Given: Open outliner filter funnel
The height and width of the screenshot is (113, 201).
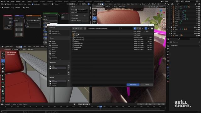Looking at the screenshot, I should [x=196, y=4].
